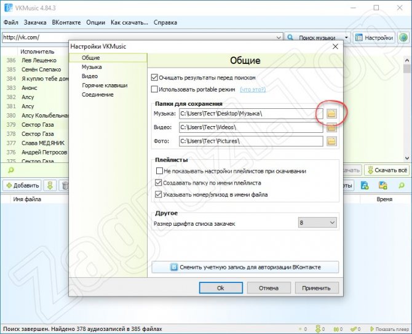The height and width of the screenshot is (334, 412).
Task: Browse for the Видео save folder
Action: pos(331,127)
